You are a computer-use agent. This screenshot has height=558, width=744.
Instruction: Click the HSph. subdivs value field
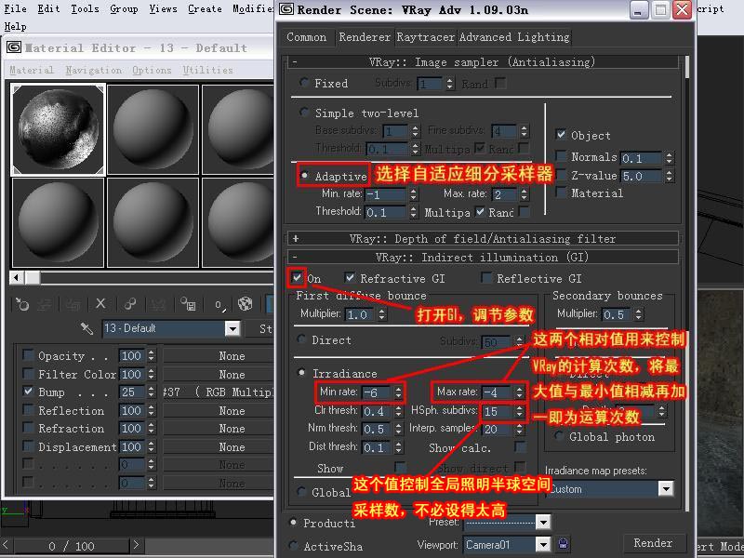[498, 411]
